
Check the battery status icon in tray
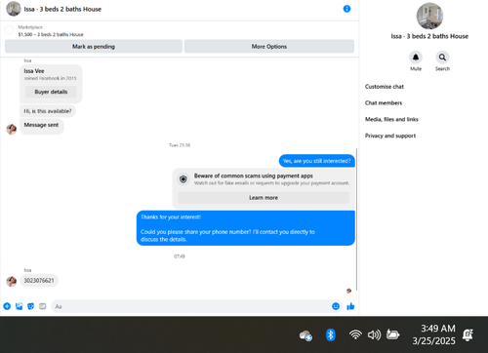click(392, 334)
